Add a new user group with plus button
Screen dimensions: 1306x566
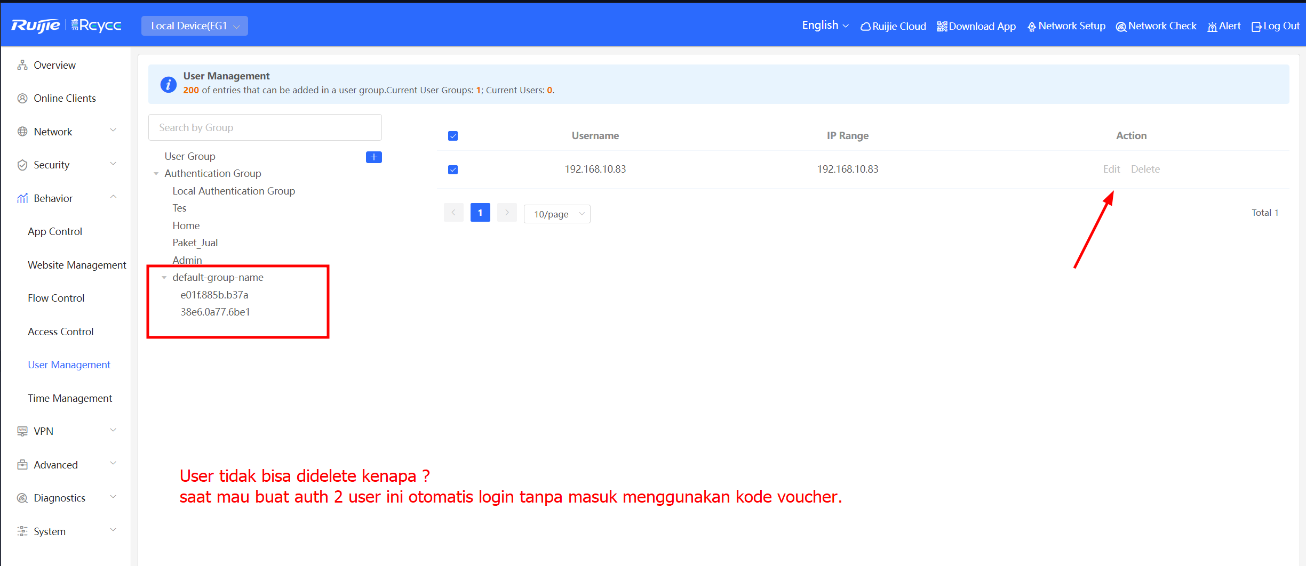(373, 157)
